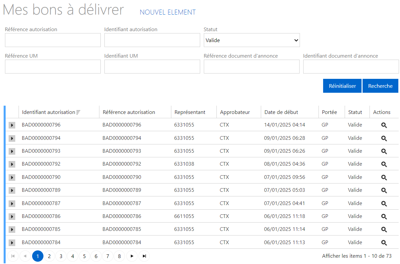Click search icon in BAD0000000786 row
This screenshot has height=264, width=400.
click(x=384, y=217)
